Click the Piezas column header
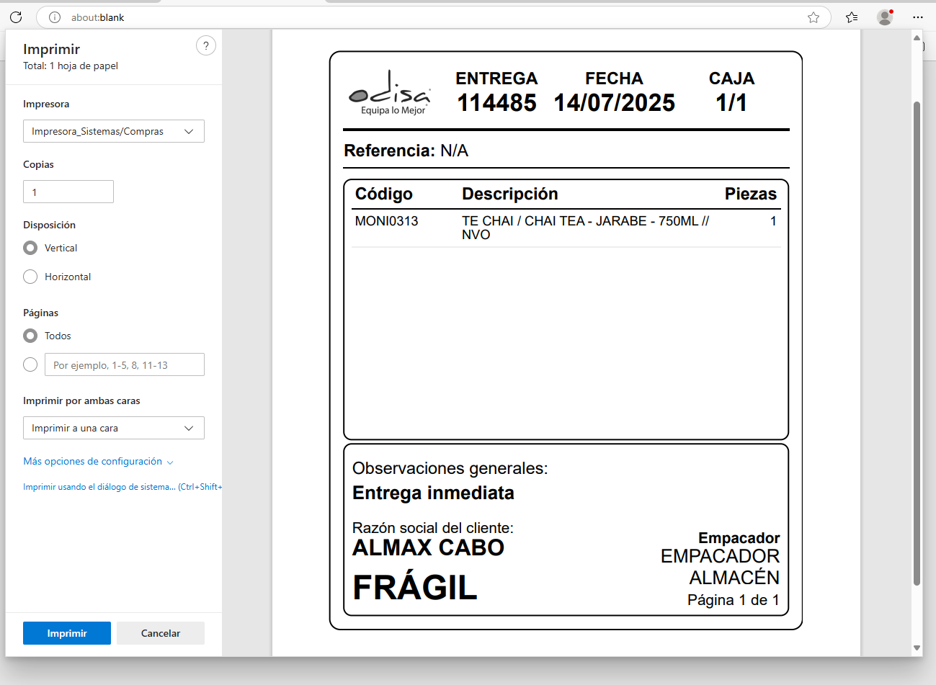Viewport: 936px width, 685px height. point(751,194)
